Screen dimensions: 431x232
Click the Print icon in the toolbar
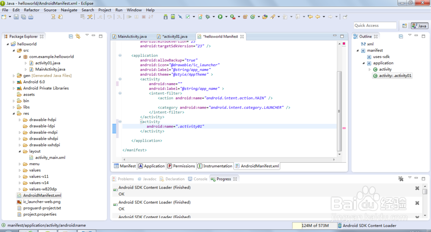point(31,17)
